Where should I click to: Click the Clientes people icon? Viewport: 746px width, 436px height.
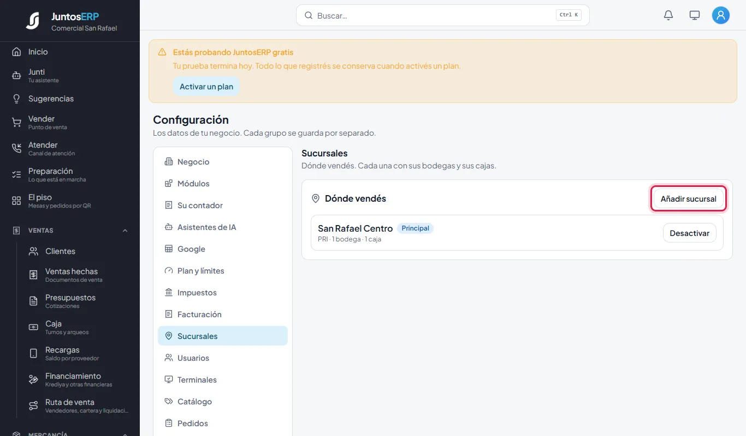[33, 251]
